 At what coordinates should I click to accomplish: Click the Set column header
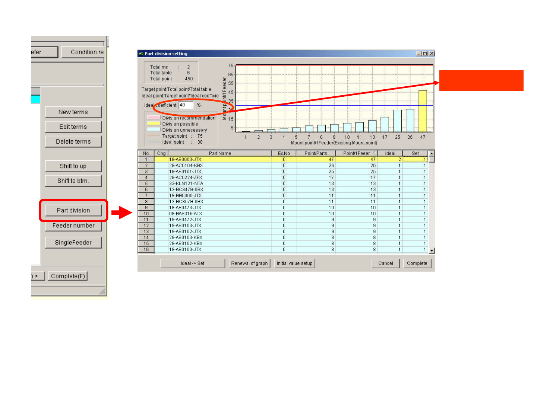click(x=415, y=153)
